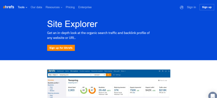Select Rank tracker in the preview navigation
The width and height of the screenshot is (217, 98).
click(108, 71)
